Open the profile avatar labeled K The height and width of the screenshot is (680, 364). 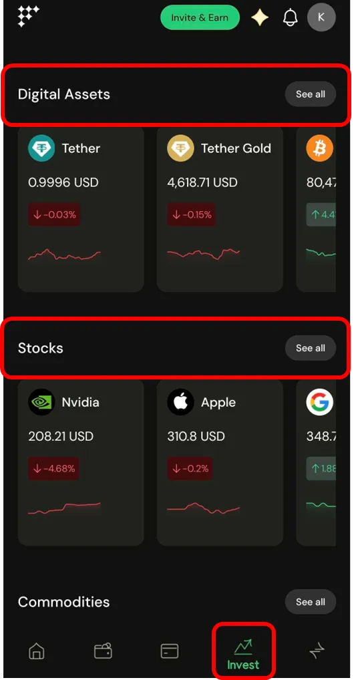[x=321, y=17]
